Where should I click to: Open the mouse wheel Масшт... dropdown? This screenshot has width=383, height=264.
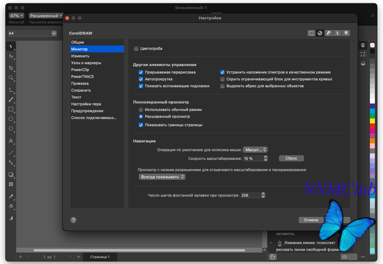point(255,150)
